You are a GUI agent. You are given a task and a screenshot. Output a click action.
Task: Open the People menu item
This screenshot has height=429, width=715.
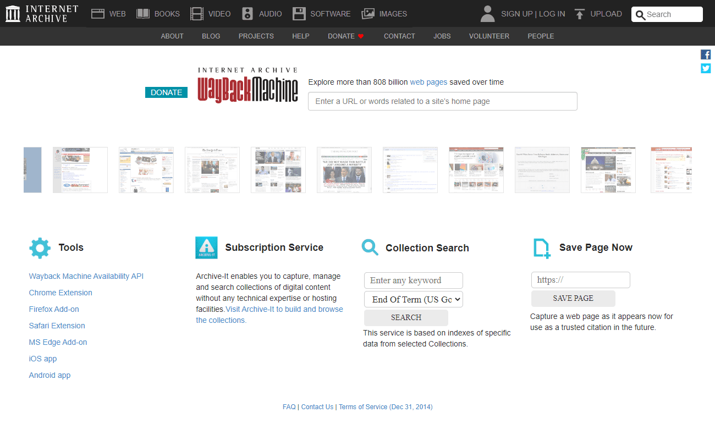pyautogui.click(x=541, y=36)
